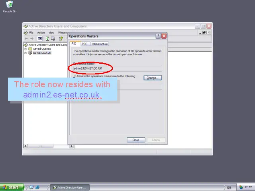This screenshot has width=255, height=191.
Task: Click the console root icon in the tree
Action: tap(25, 45)
